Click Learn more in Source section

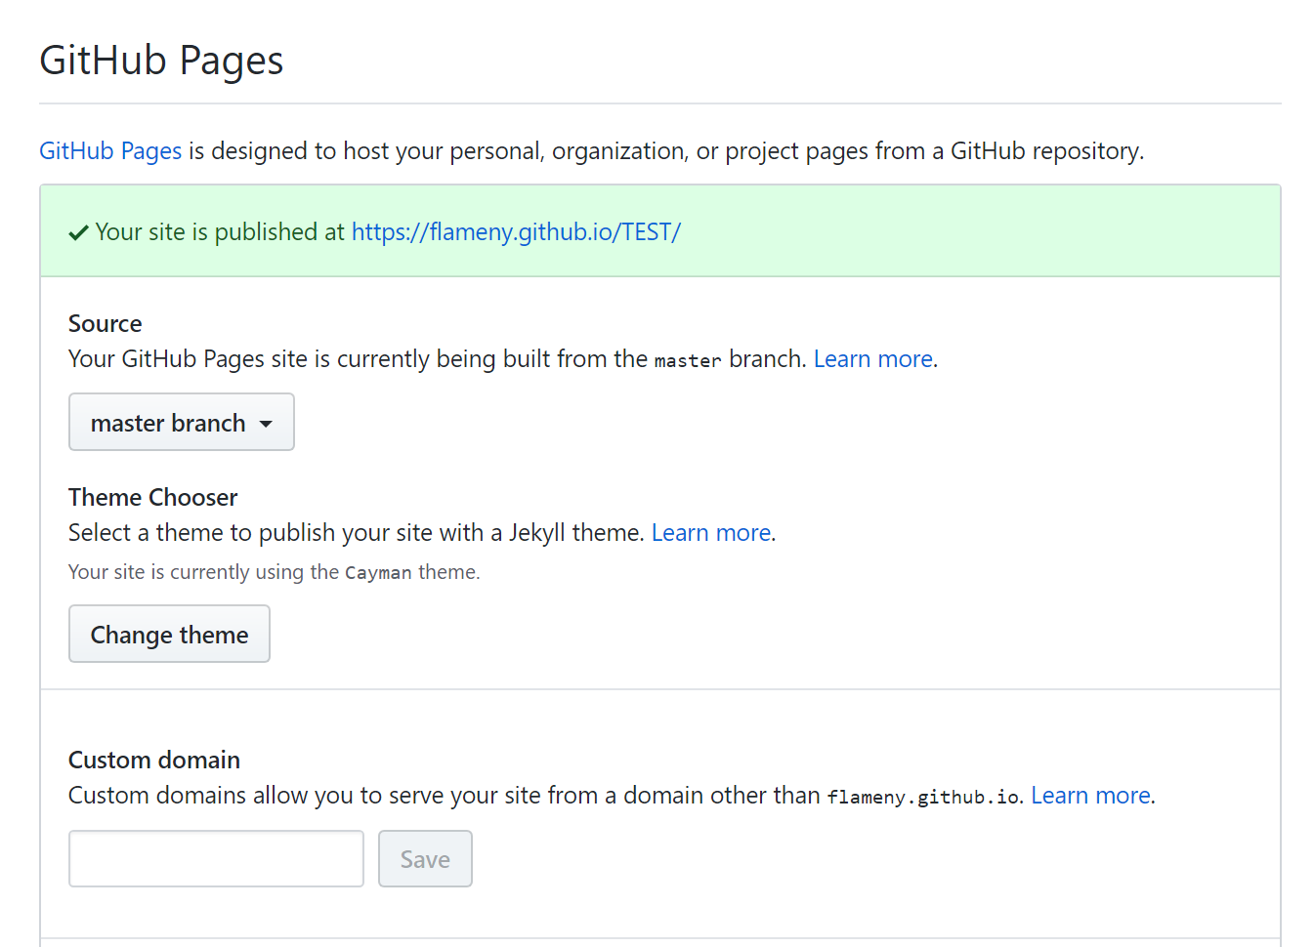[x=873, y=359]
